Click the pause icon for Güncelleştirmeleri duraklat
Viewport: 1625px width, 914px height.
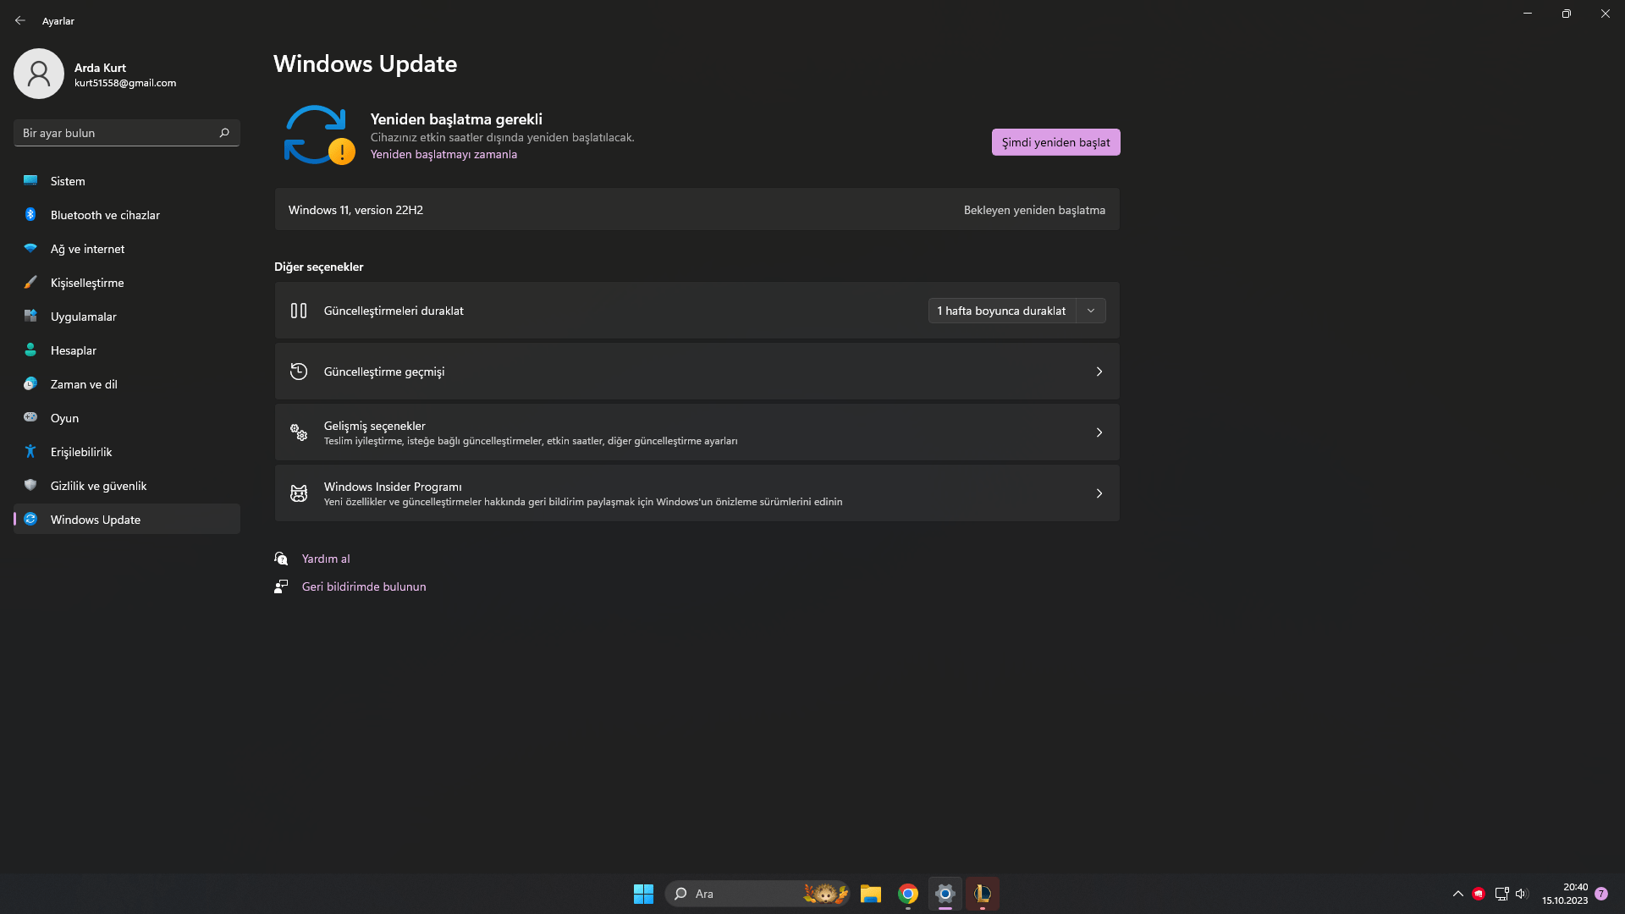[x=299, y=311]
